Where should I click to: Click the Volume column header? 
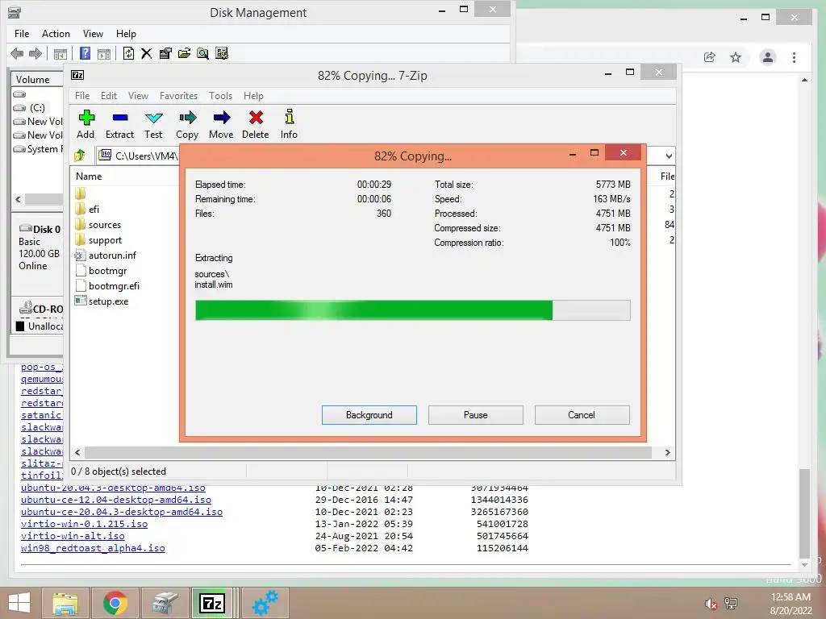[x=32, y=80]
